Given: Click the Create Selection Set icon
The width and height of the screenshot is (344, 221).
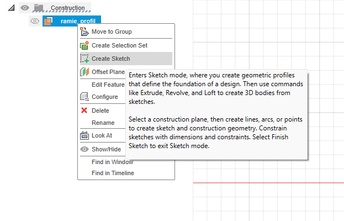Looking at the screenshot, I should (x=84, y=45).
